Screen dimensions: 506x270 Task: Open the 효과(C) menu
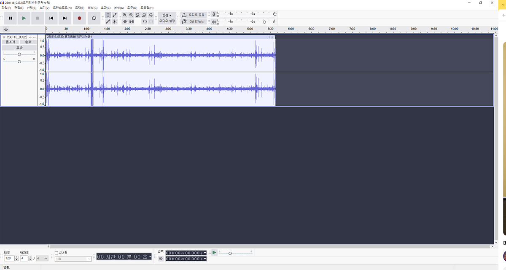pos(105,8)
